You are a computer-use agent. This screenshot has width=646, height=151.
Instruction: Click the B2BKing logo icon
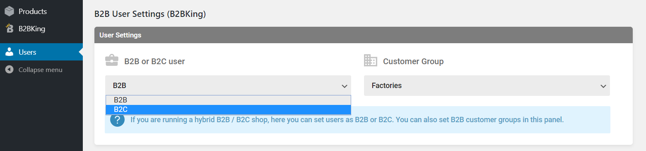coord(9,28)
